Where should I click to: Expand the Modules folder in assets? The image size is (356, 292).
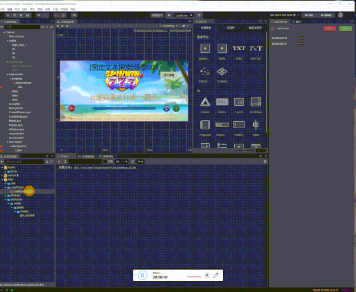5,195
